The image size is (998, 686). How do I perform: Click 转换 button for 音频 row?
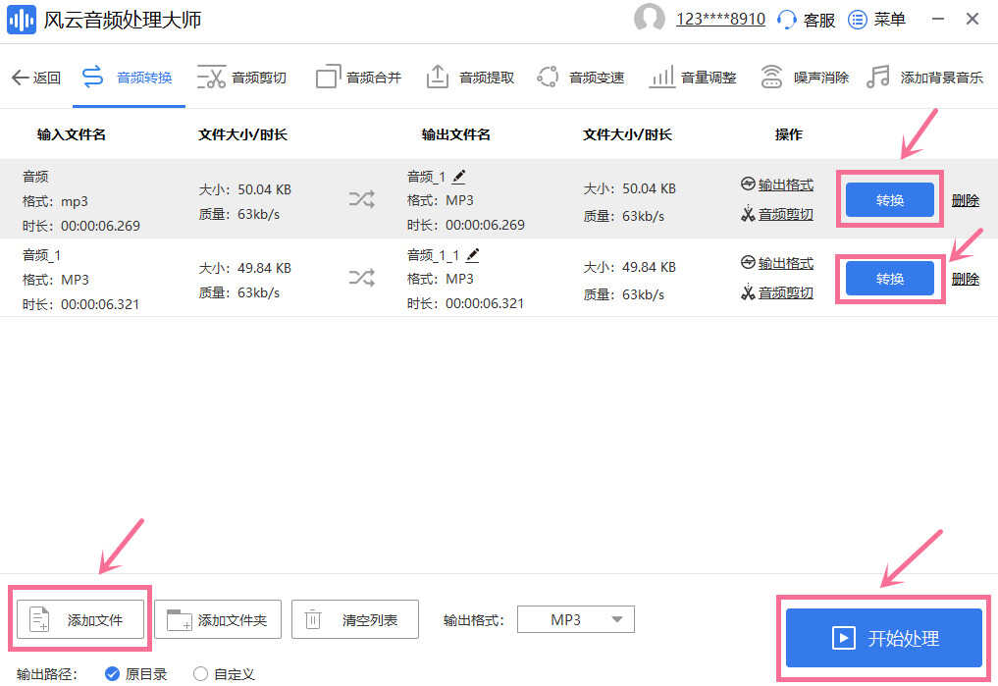[890, 200]
